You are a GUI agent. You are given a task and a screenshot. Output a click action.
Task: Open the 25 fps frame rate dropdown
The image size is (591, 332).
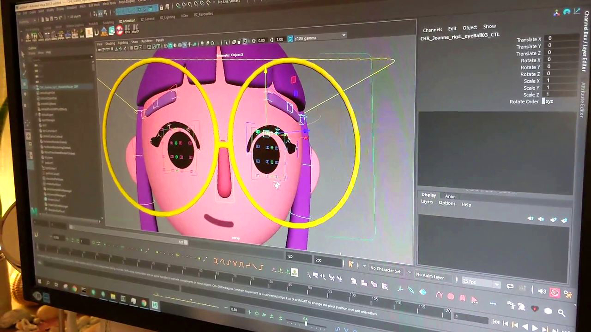[x=481, y=282]
